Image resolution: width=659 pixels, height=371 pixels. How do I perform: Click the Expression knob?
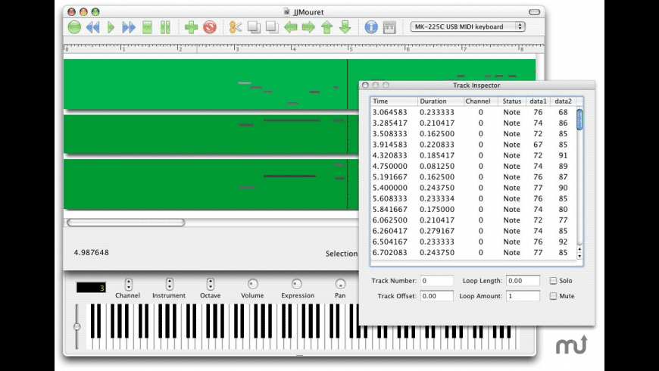click(x=297, y=284)
